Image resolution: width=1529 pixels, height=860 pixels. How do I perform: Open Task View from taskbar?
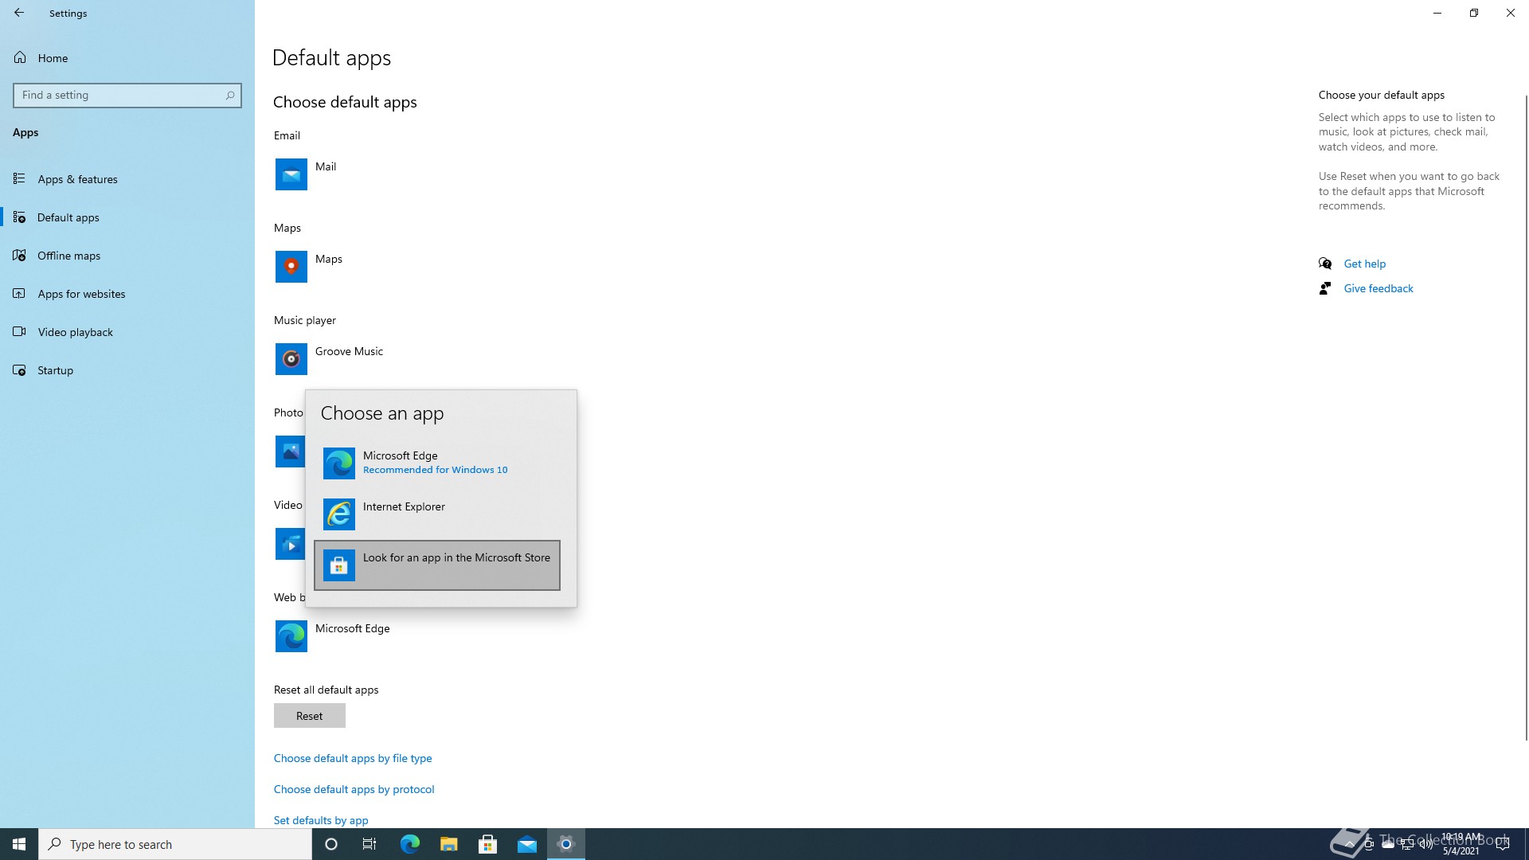[370, 844]
